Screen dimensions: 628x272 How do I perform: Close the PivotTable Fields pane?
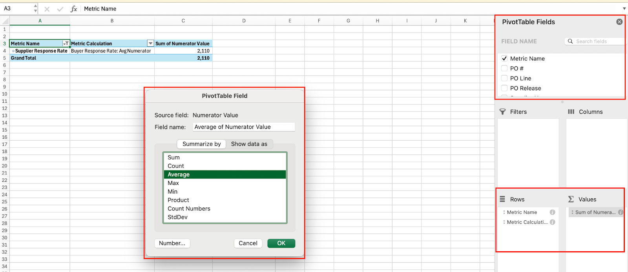coord(619,22)
